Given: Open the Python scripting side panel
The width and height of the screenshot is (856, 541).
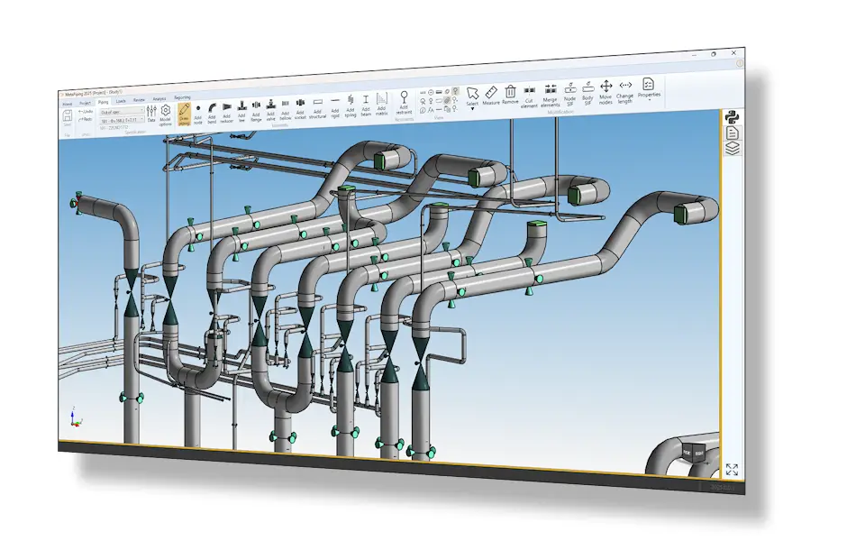Looking at the screenshot, I should click(733, 117).
